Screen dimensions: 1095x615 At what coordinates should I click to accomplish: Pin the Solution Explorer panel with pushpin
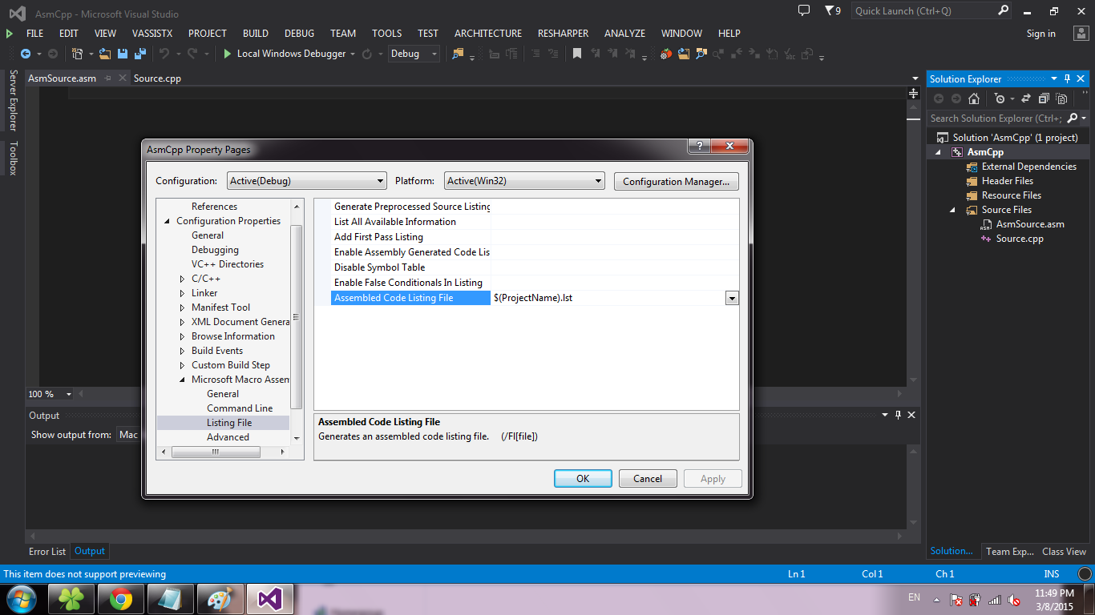click(x=1067, y=78)
